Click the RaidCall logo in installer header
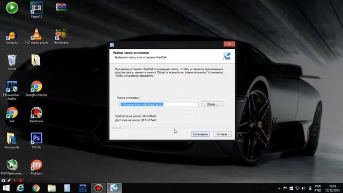 [x=227, y=56]
